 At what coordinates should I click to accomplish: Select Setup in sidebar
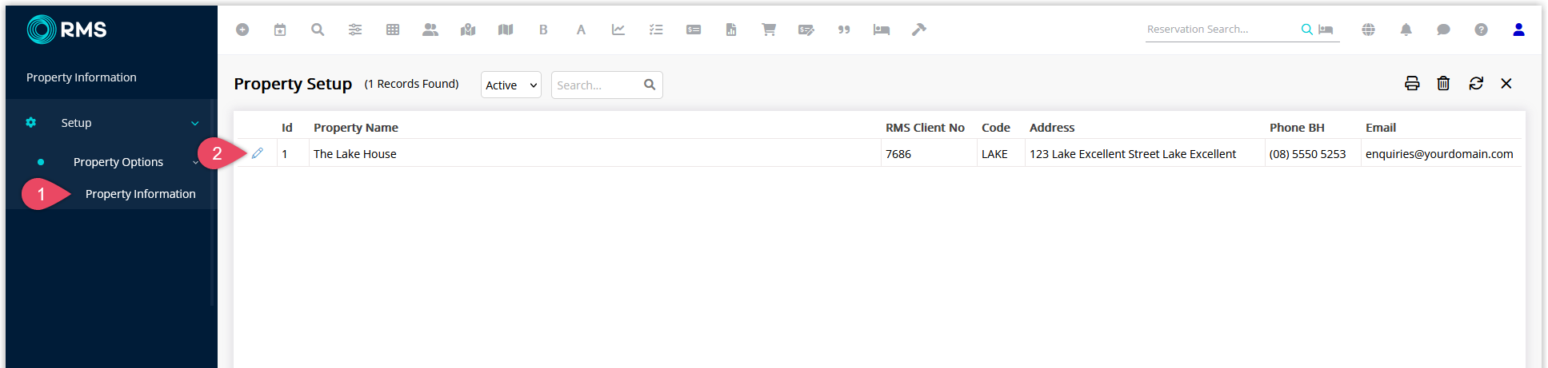76,123
